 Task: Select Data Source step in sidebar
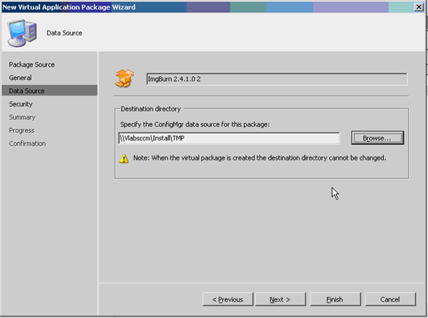pos(49,91)
